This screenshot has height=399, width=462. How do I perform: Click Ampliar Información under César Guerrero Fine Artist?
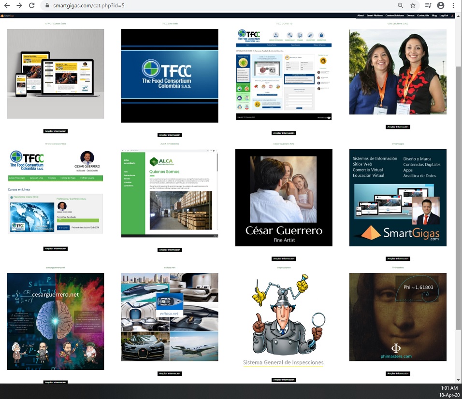click(284, 259)
